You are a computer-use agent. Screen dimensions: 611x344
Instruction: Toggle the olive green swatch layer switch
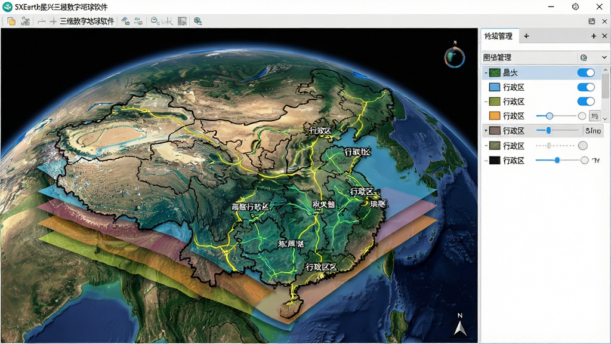(x=586, y=102)
